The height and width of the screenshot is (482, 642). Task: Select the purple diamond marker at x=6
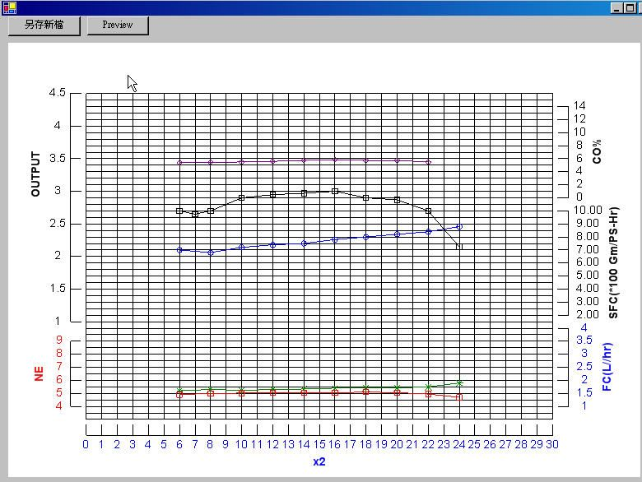(179, 163)
